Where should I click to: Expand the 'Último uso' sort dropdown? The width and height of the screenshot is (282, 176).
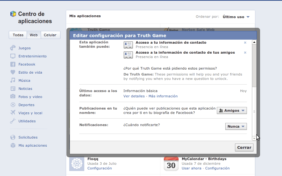tap(236, 17)
